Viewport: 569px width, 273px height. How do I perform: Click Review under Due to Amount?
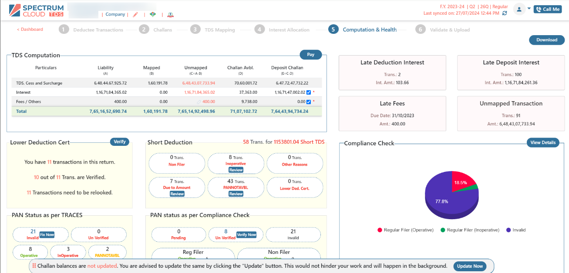[177, 194]
